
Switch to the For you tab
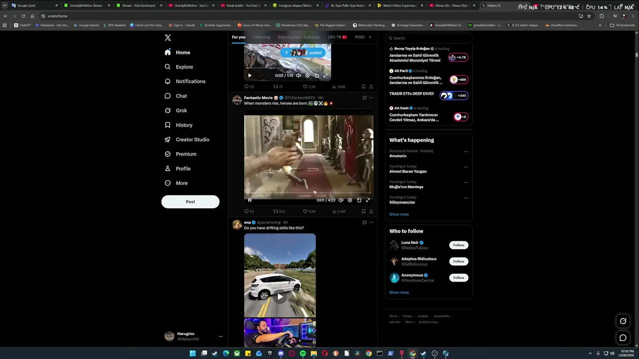(239, 37)
